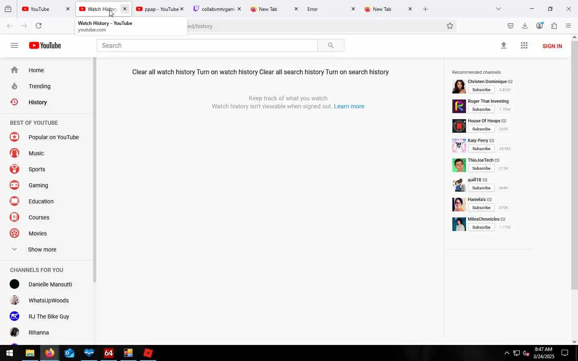Viewport: 578px width, 361px height.
Task: Open the Firefox extensions icon
Action: tap(554, 26)
